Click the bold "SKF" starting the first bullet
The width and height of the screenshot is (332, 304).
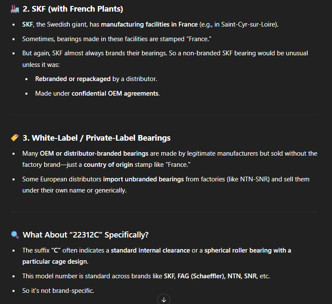28,24
